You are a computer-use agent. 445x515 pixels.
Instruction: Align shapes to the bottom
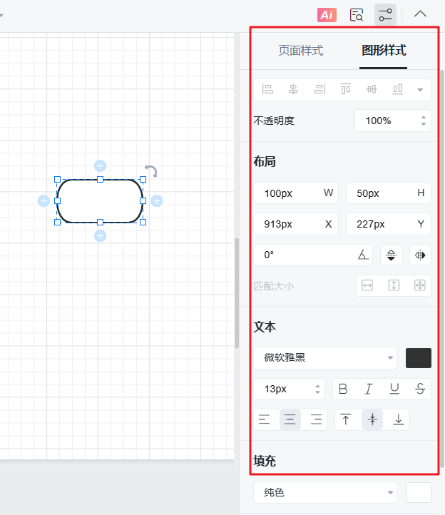[x=397, y=89]
